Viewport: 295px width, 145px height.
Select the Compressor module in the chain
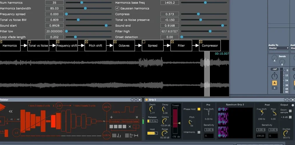[x=210, y=46]
